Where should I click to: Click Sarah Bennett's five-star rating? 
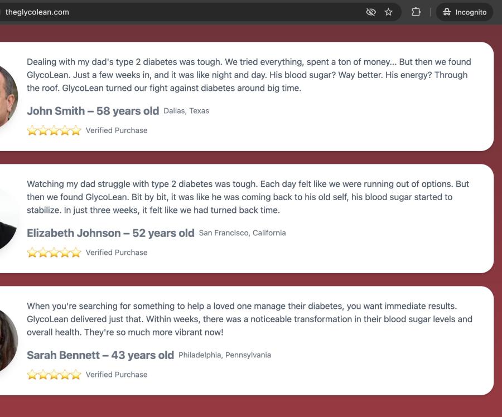point(54,375)
